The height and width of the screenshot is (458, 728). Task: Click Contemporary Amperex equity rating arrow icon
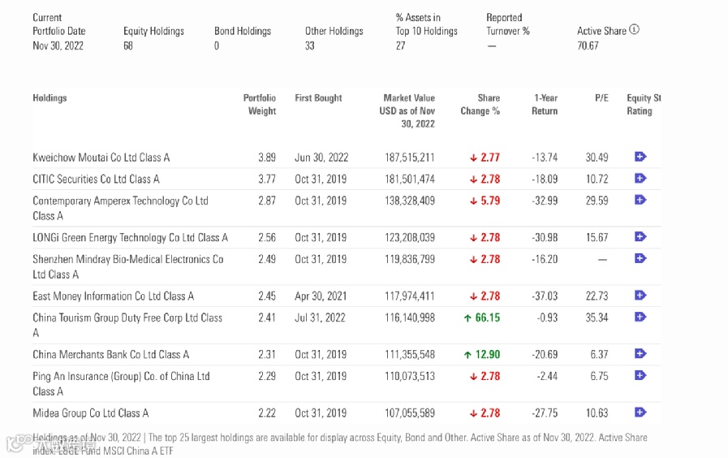(640, 200)
